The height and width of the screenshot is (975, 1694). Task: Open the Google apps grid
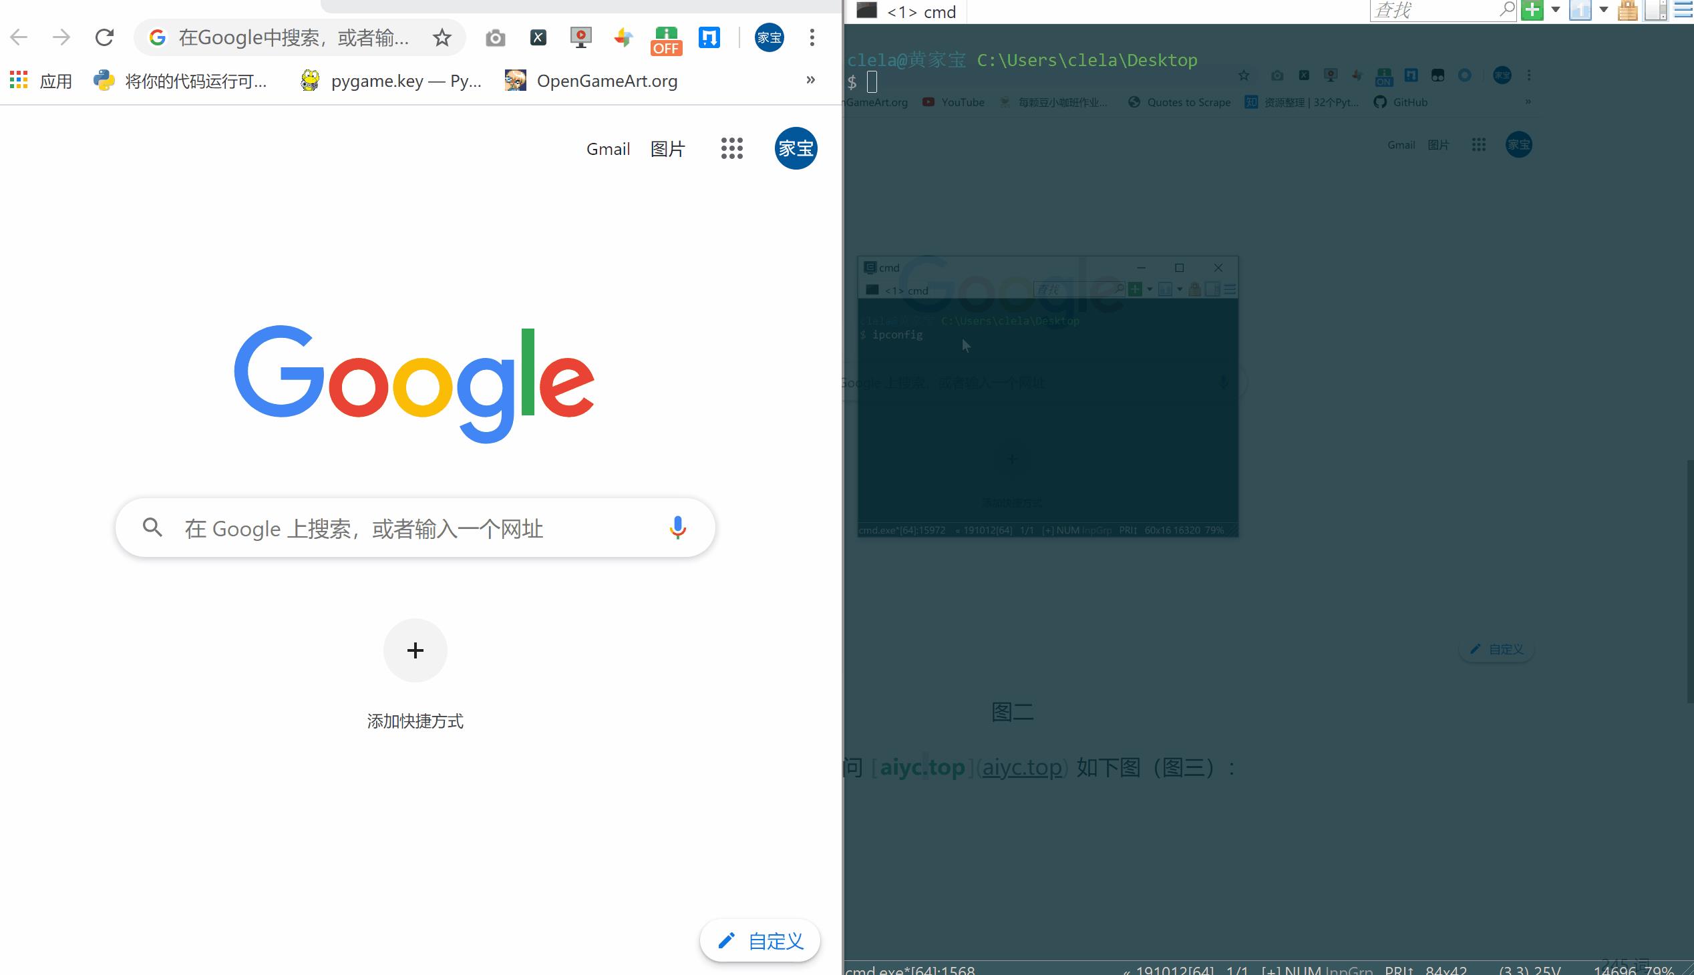[731, 149]
